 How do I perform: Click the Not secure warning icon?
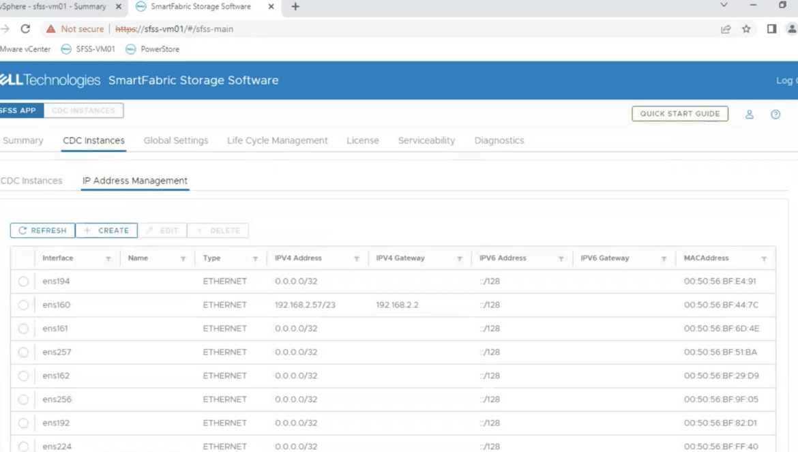[x=51, y=29]
